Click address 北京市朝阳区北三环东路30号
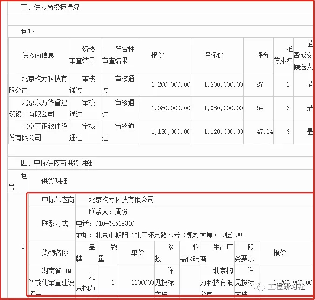The image size is (315, 300). tap(137, 235)
